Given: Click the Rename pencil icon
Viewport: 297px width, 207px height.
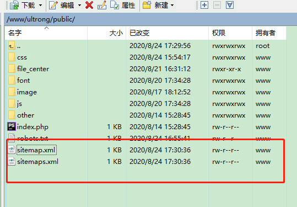Looking at the screenshot, I should point(102,5).
